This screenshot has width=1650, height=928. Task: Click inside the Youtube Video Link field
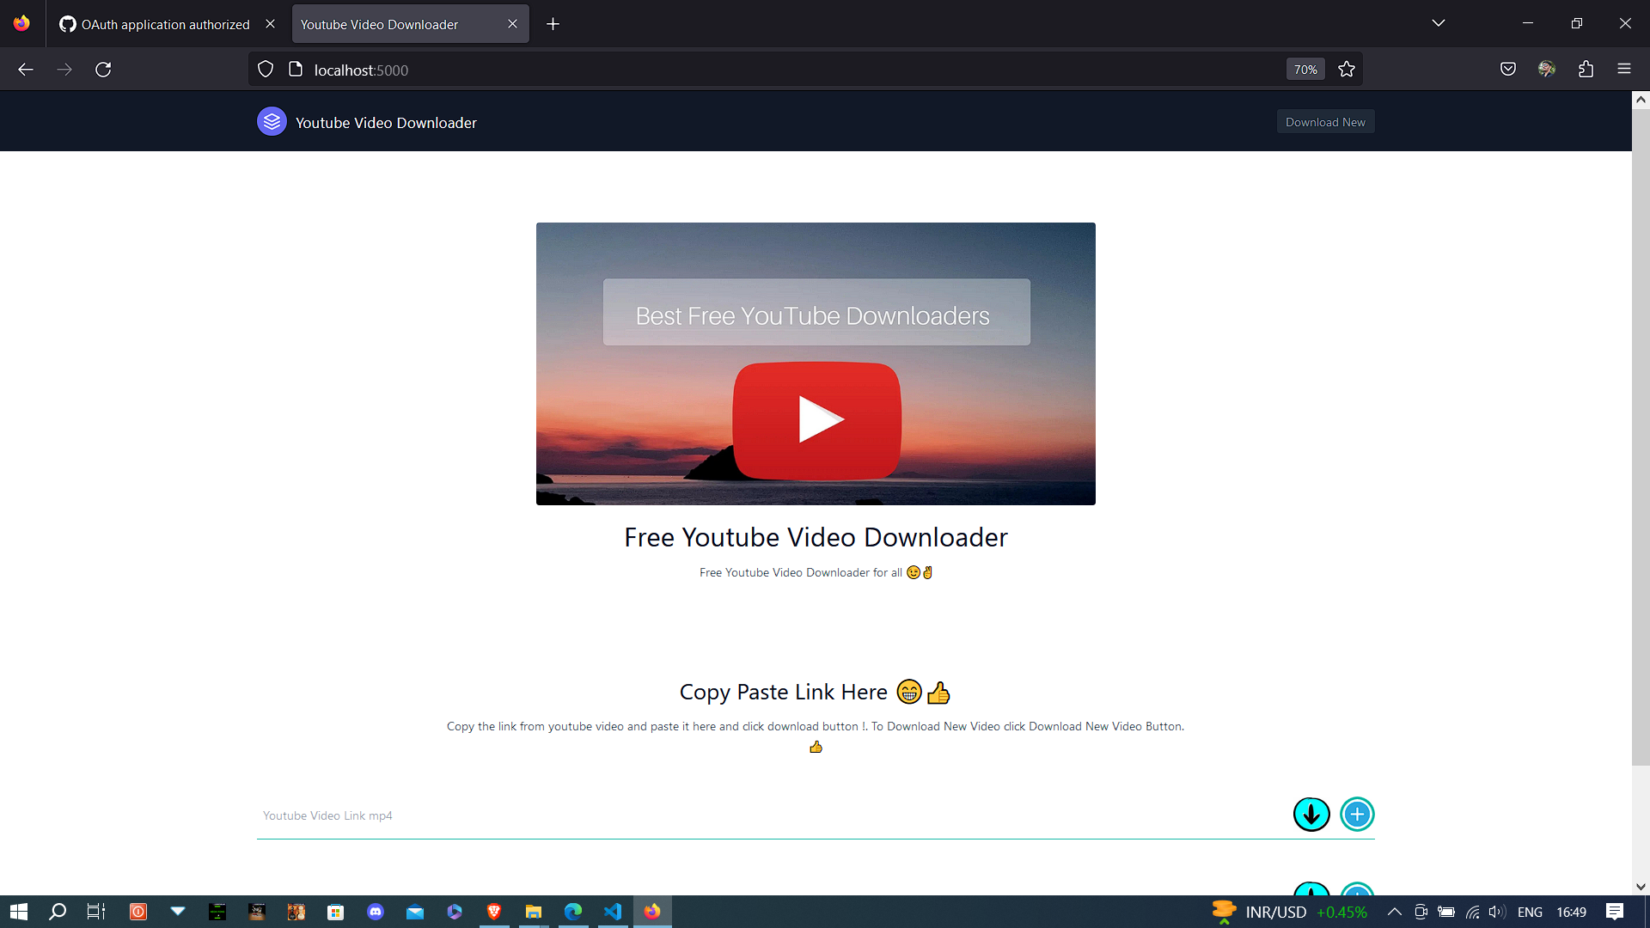coord(602,815)
